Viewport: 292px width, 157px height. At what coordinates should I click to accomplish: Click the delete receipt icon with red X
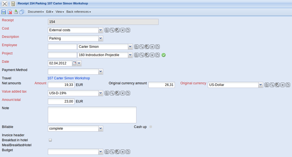point(10,12)
